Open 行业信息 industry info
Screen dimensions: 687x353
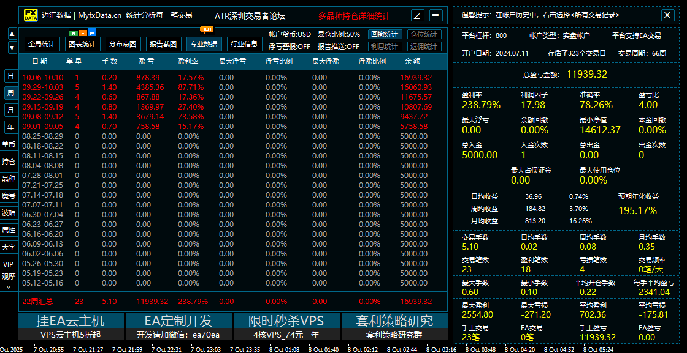pyautogui.click(x=245, y=44)
